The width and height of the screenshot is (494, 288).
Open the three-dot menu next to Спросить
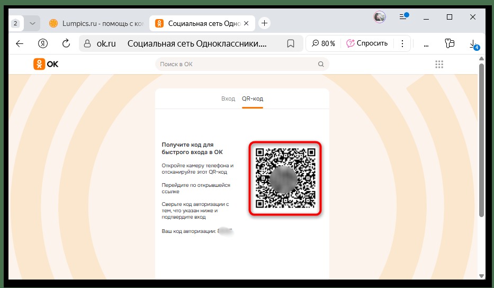pos(402,43)
